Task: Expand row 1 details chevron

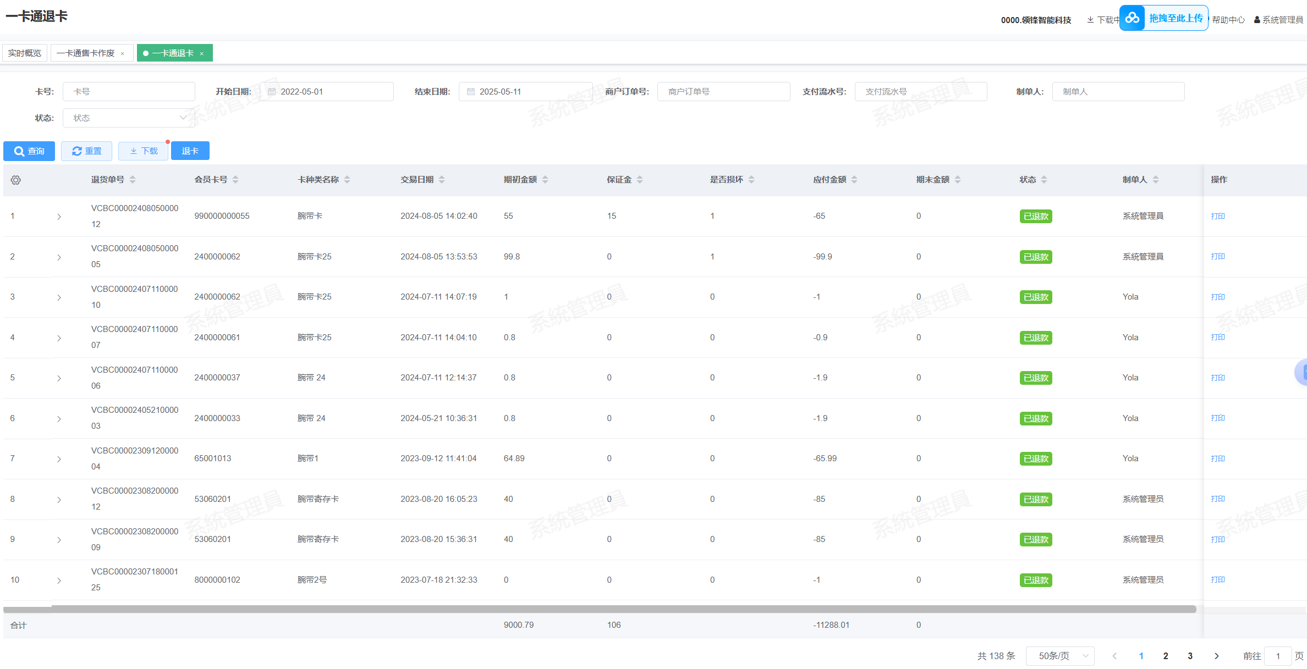Action: (59, 217)
